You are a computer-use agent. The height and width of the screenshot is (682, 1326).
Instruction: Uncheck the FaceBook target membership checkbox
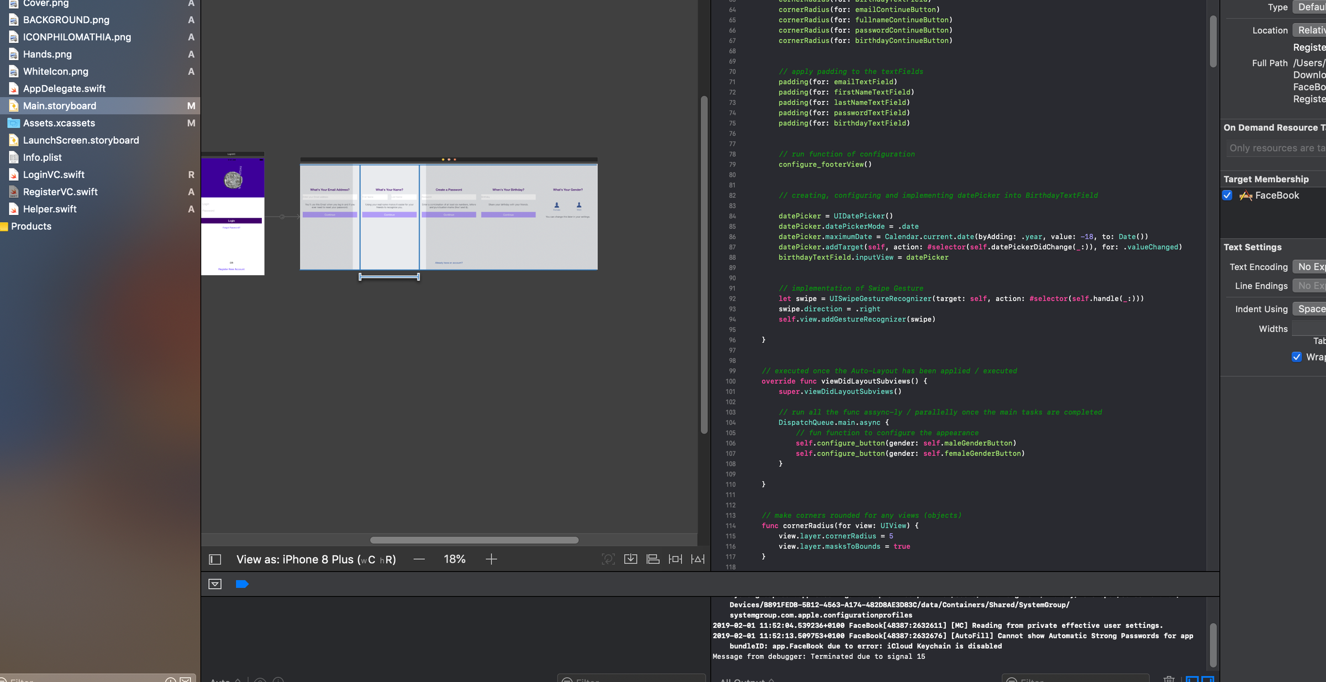[x=1227, y=195]
